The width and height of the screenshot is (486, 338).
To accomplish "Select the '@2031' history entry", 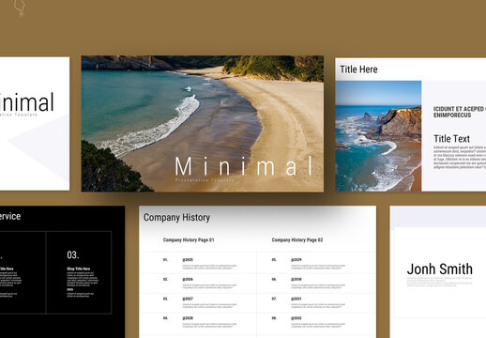I will tap(296, 299).
